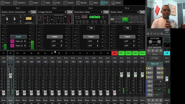Toggle the FX 2 Insert button
Viewport: 185px width, 104px height.
point(55,37)
